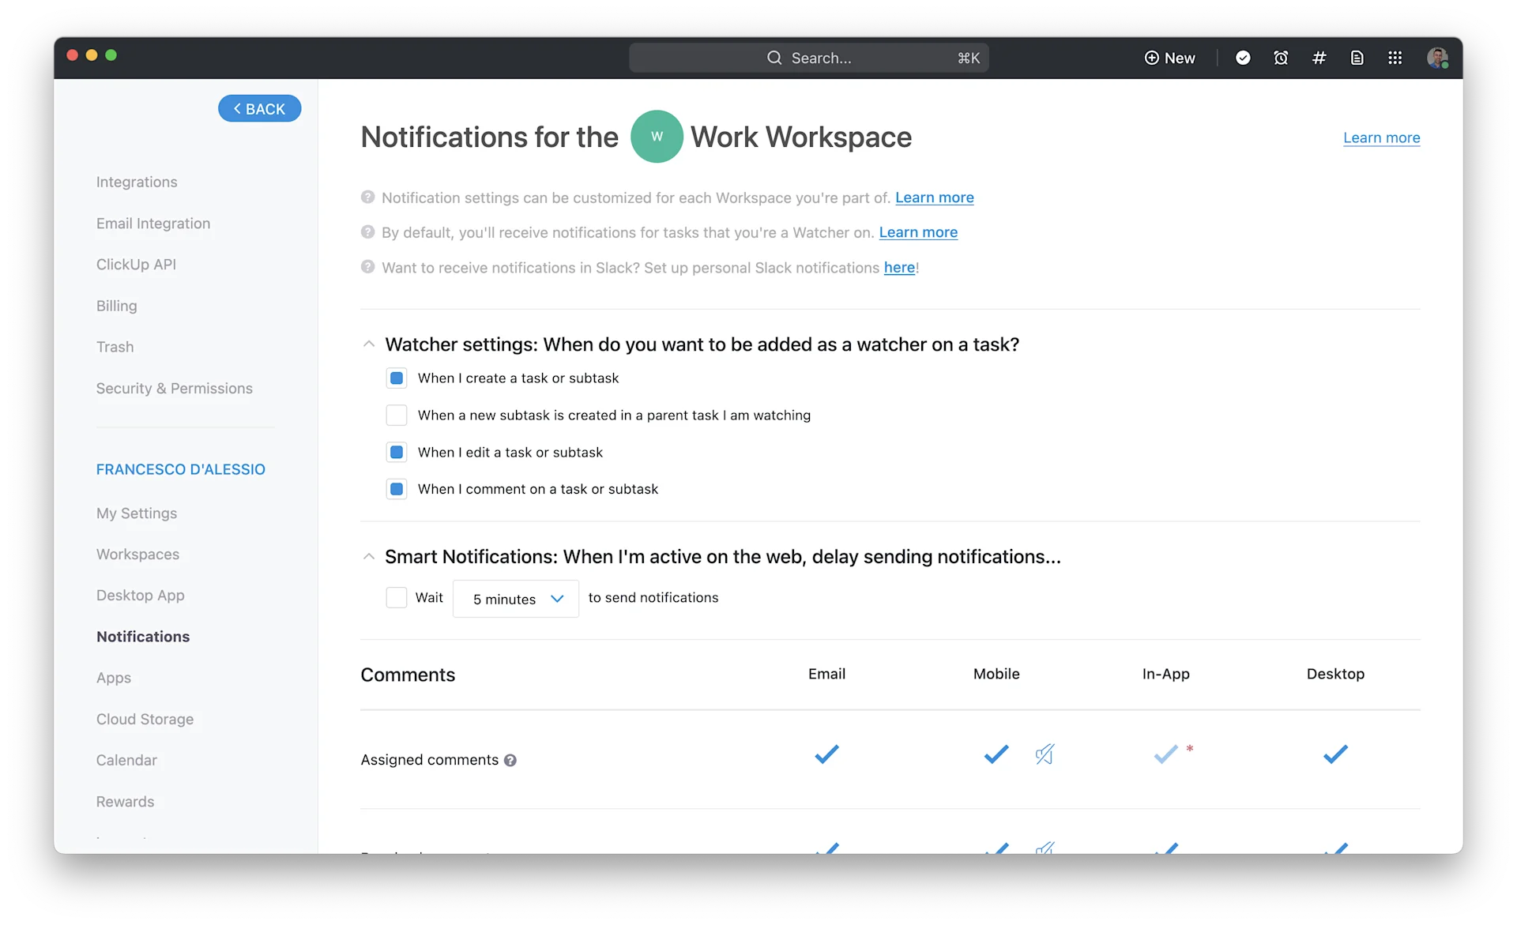This screenshot has width=1517, height=925.
Task: Uncheck When I comment on a task or subtask
Action: point(397,489)
